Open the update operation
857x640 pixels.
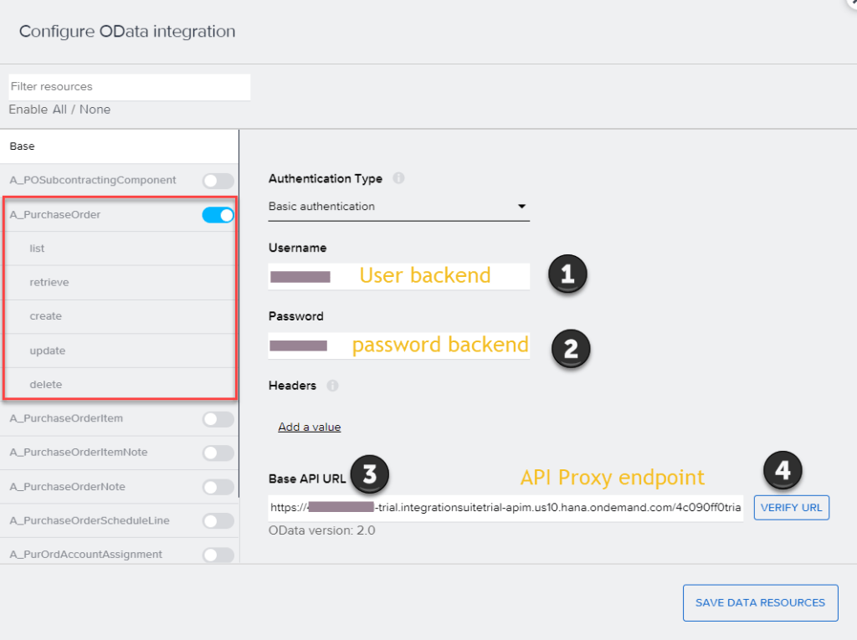click(47, 351)
